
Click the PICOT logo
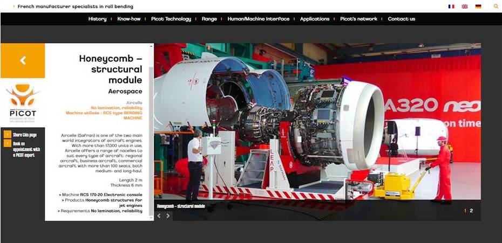(23, 103)
